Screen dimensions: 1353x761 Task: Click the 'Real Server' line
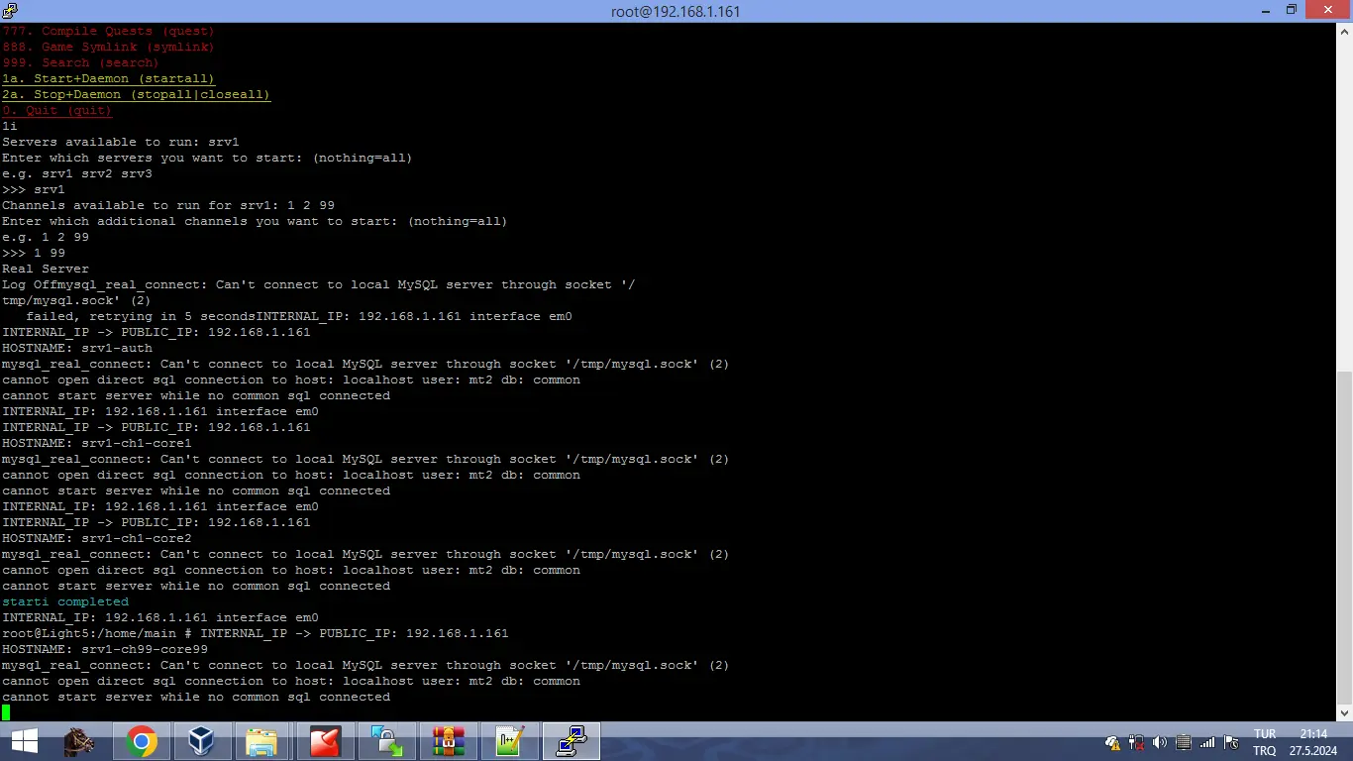click(x=45, y=269)
